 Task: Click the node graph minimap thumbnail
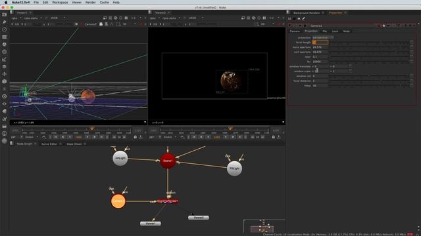coord(264,226)
